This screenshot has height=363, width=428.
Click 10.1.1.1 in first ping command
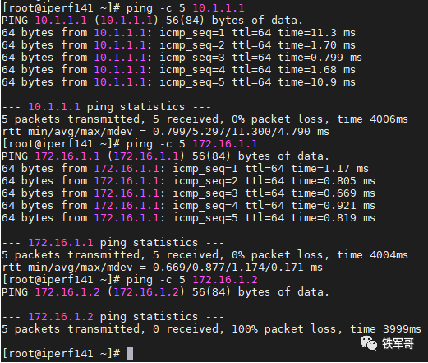[x=219, y=8]
